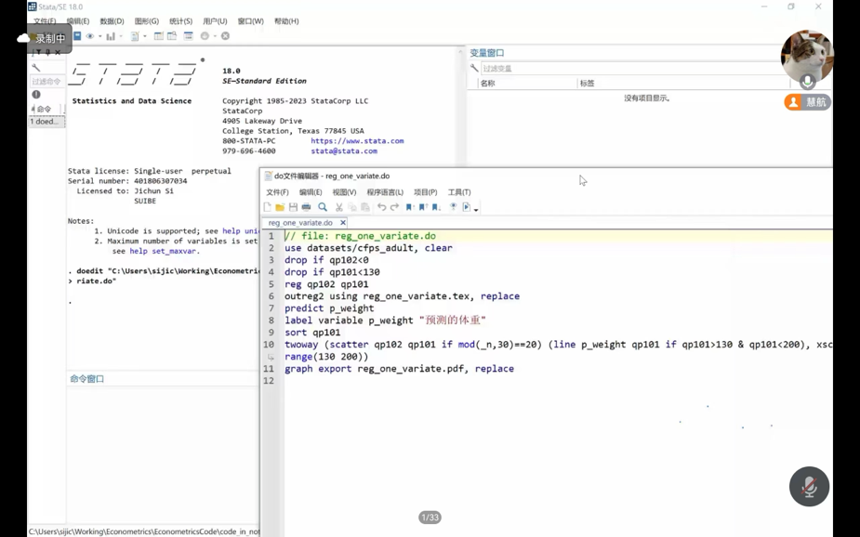Click the Find magnifier icon in do-file editor
860x537 pixels.
pyautogui.click(x=323, y=207)
